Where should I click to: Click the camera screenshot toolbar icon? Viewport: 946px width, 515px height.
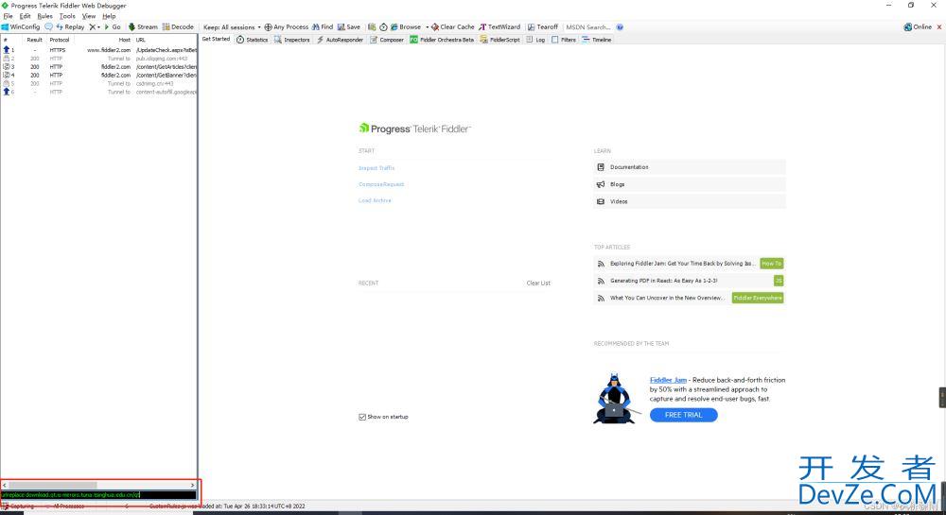[x=372, y=27]
